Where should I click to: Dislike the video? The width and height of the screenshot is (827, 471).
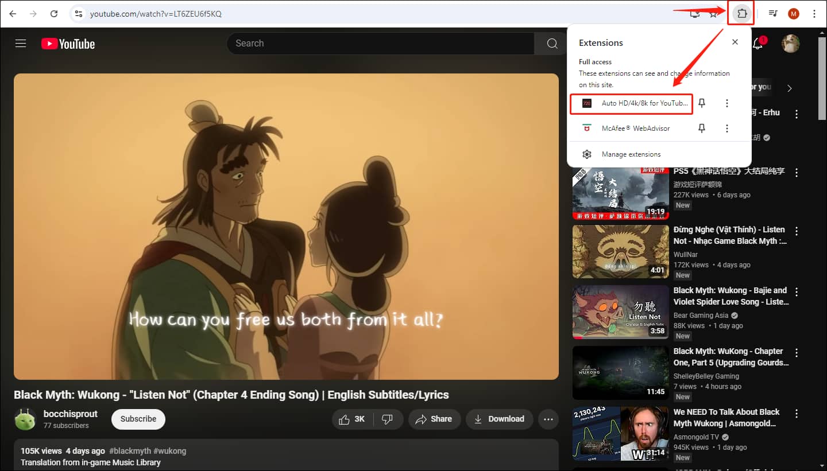388,419
